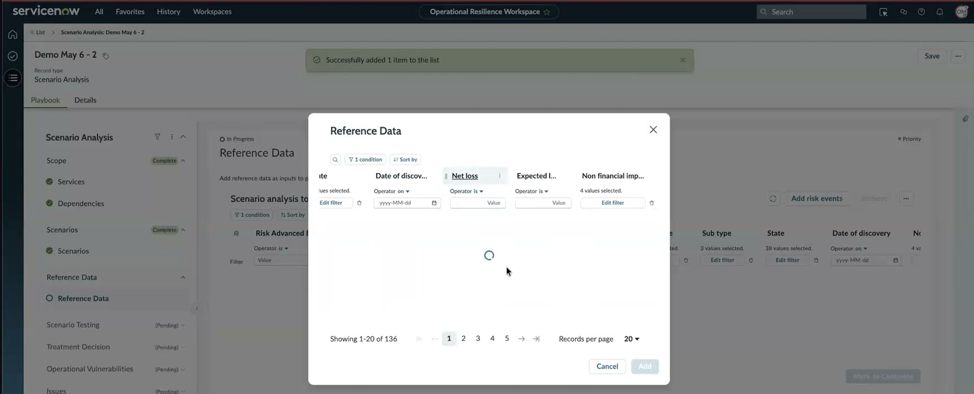This screenshot has width=974, height=394.
Task: Open the Favorites menu
Action: pos(130,12)
